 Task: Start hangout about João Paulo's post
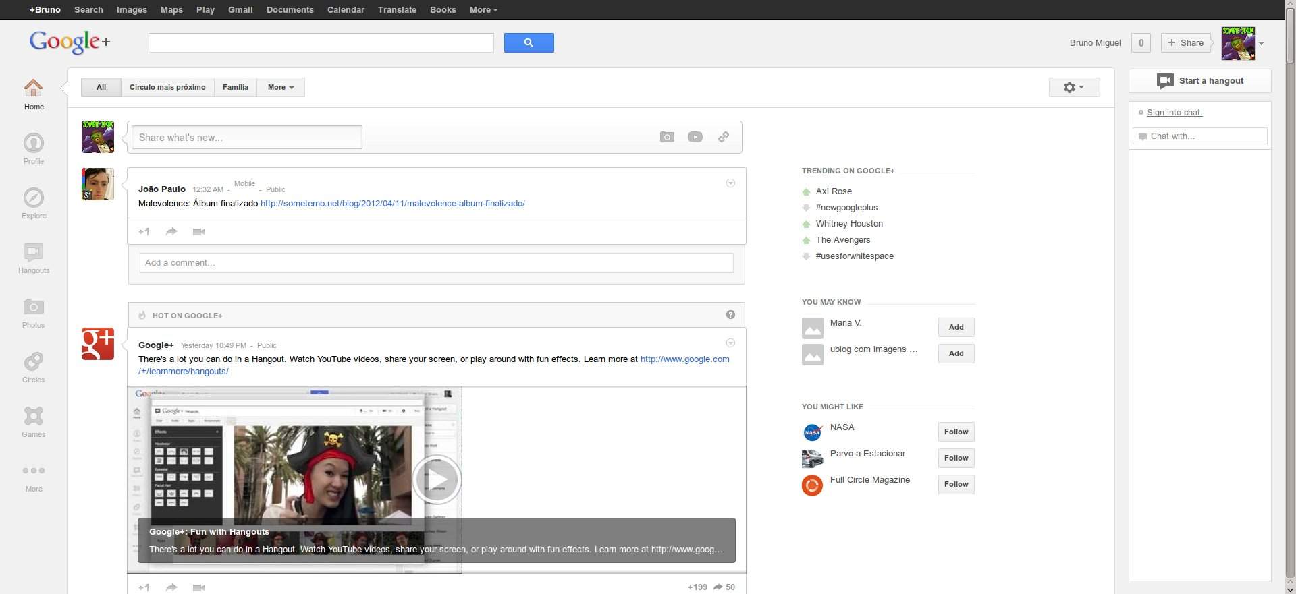199,231
